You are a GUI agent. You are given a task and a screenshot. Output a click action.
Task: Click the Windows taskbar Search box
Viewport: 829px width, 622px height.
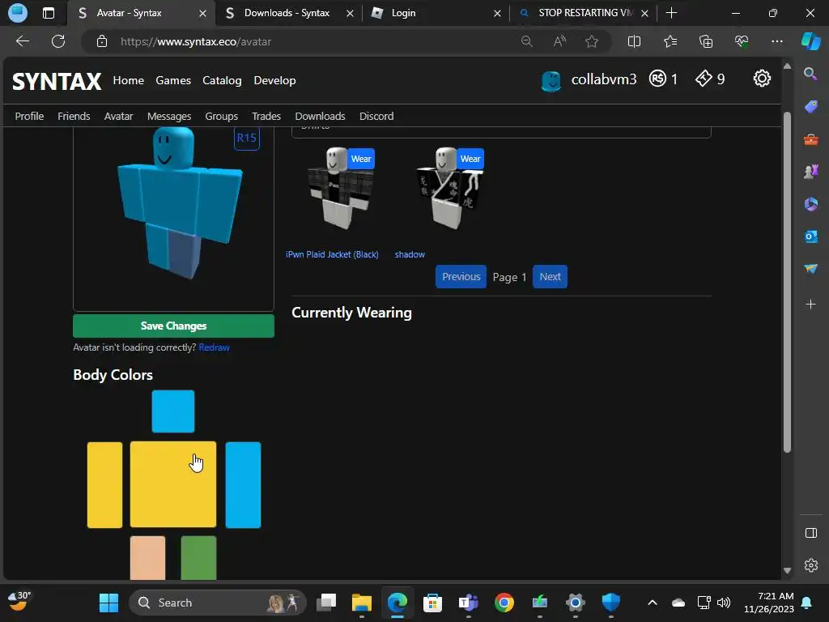coord(217,603)
